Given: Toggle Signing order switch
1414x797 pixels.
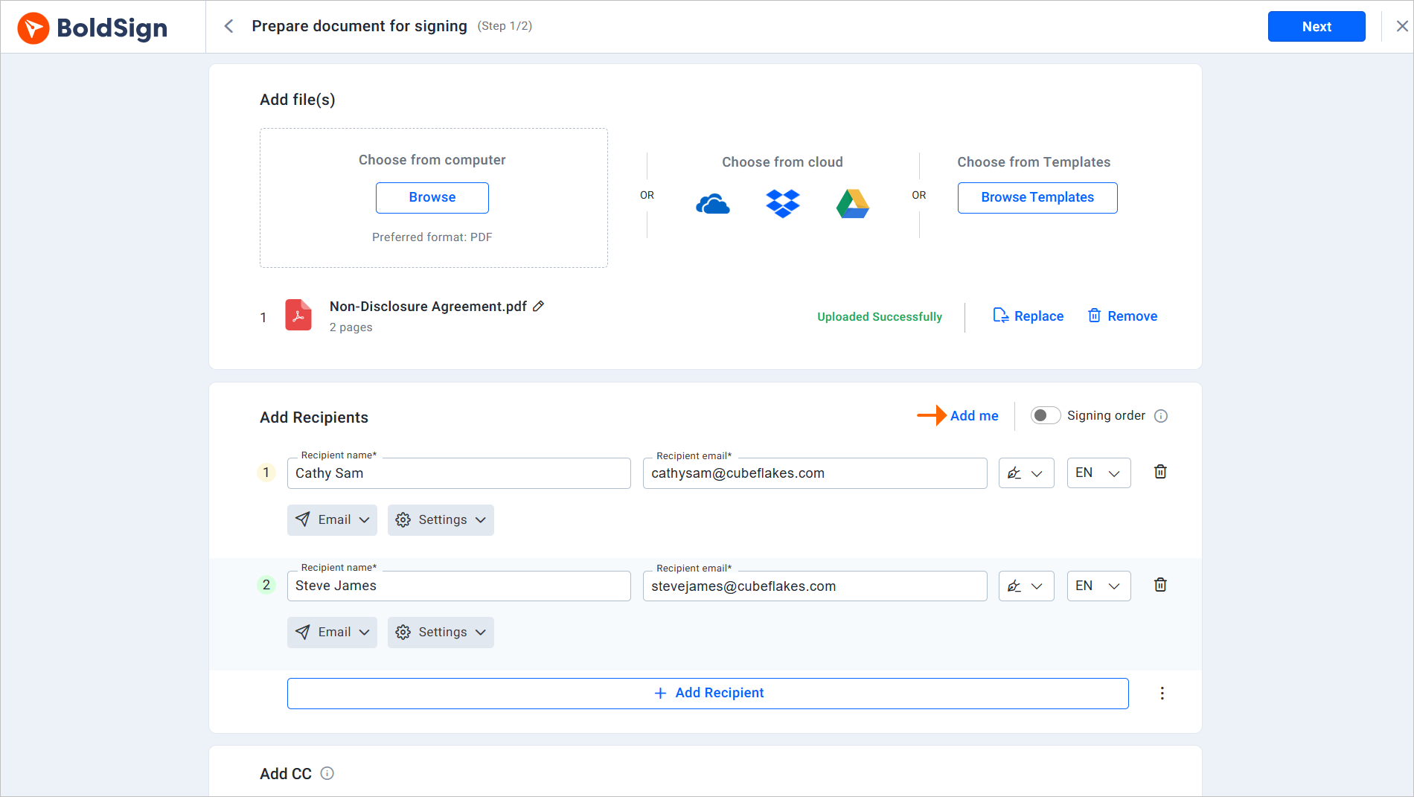Looking at the screenshot, I should click(1045, 415).
